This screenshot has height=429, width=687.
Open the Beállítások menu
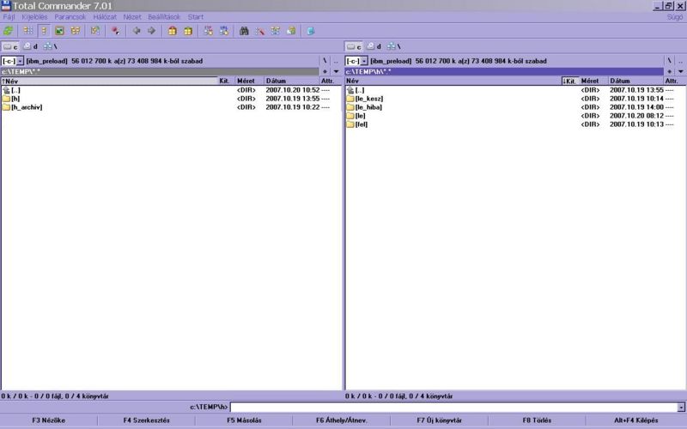[x=164, y=17]
